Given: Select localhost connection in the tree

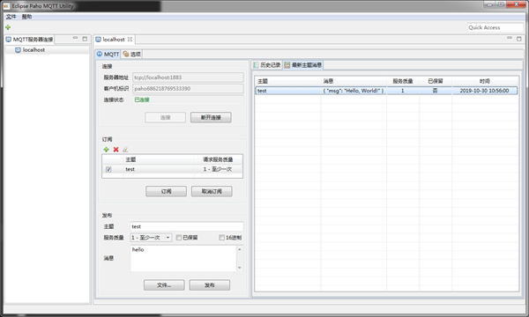Looking at the screenshot, I should (x=34, y=50).
